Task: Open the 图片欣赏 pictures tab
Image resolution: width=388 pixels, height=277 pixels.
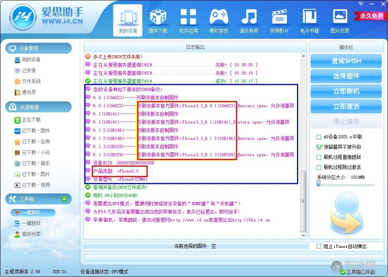Action: point(339,20)
